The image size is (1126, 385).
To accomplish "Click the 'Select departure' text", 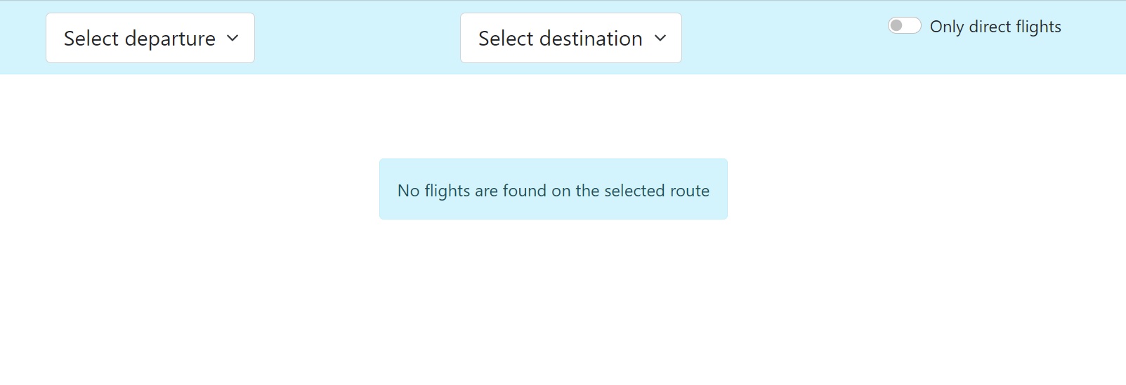I will [140, 39].
